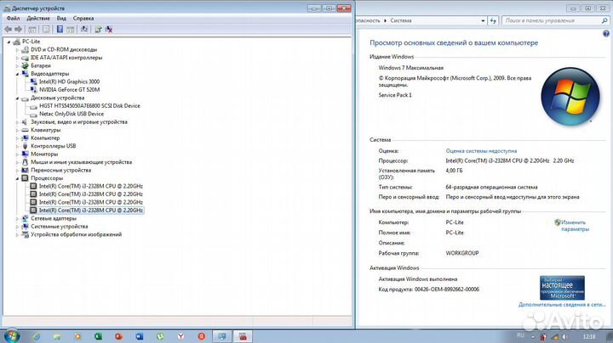This screenshot has width=613, height=343.
Task: Select the first Intel Core i3-2328M processor entry
Action: click(x=91, y=186)
